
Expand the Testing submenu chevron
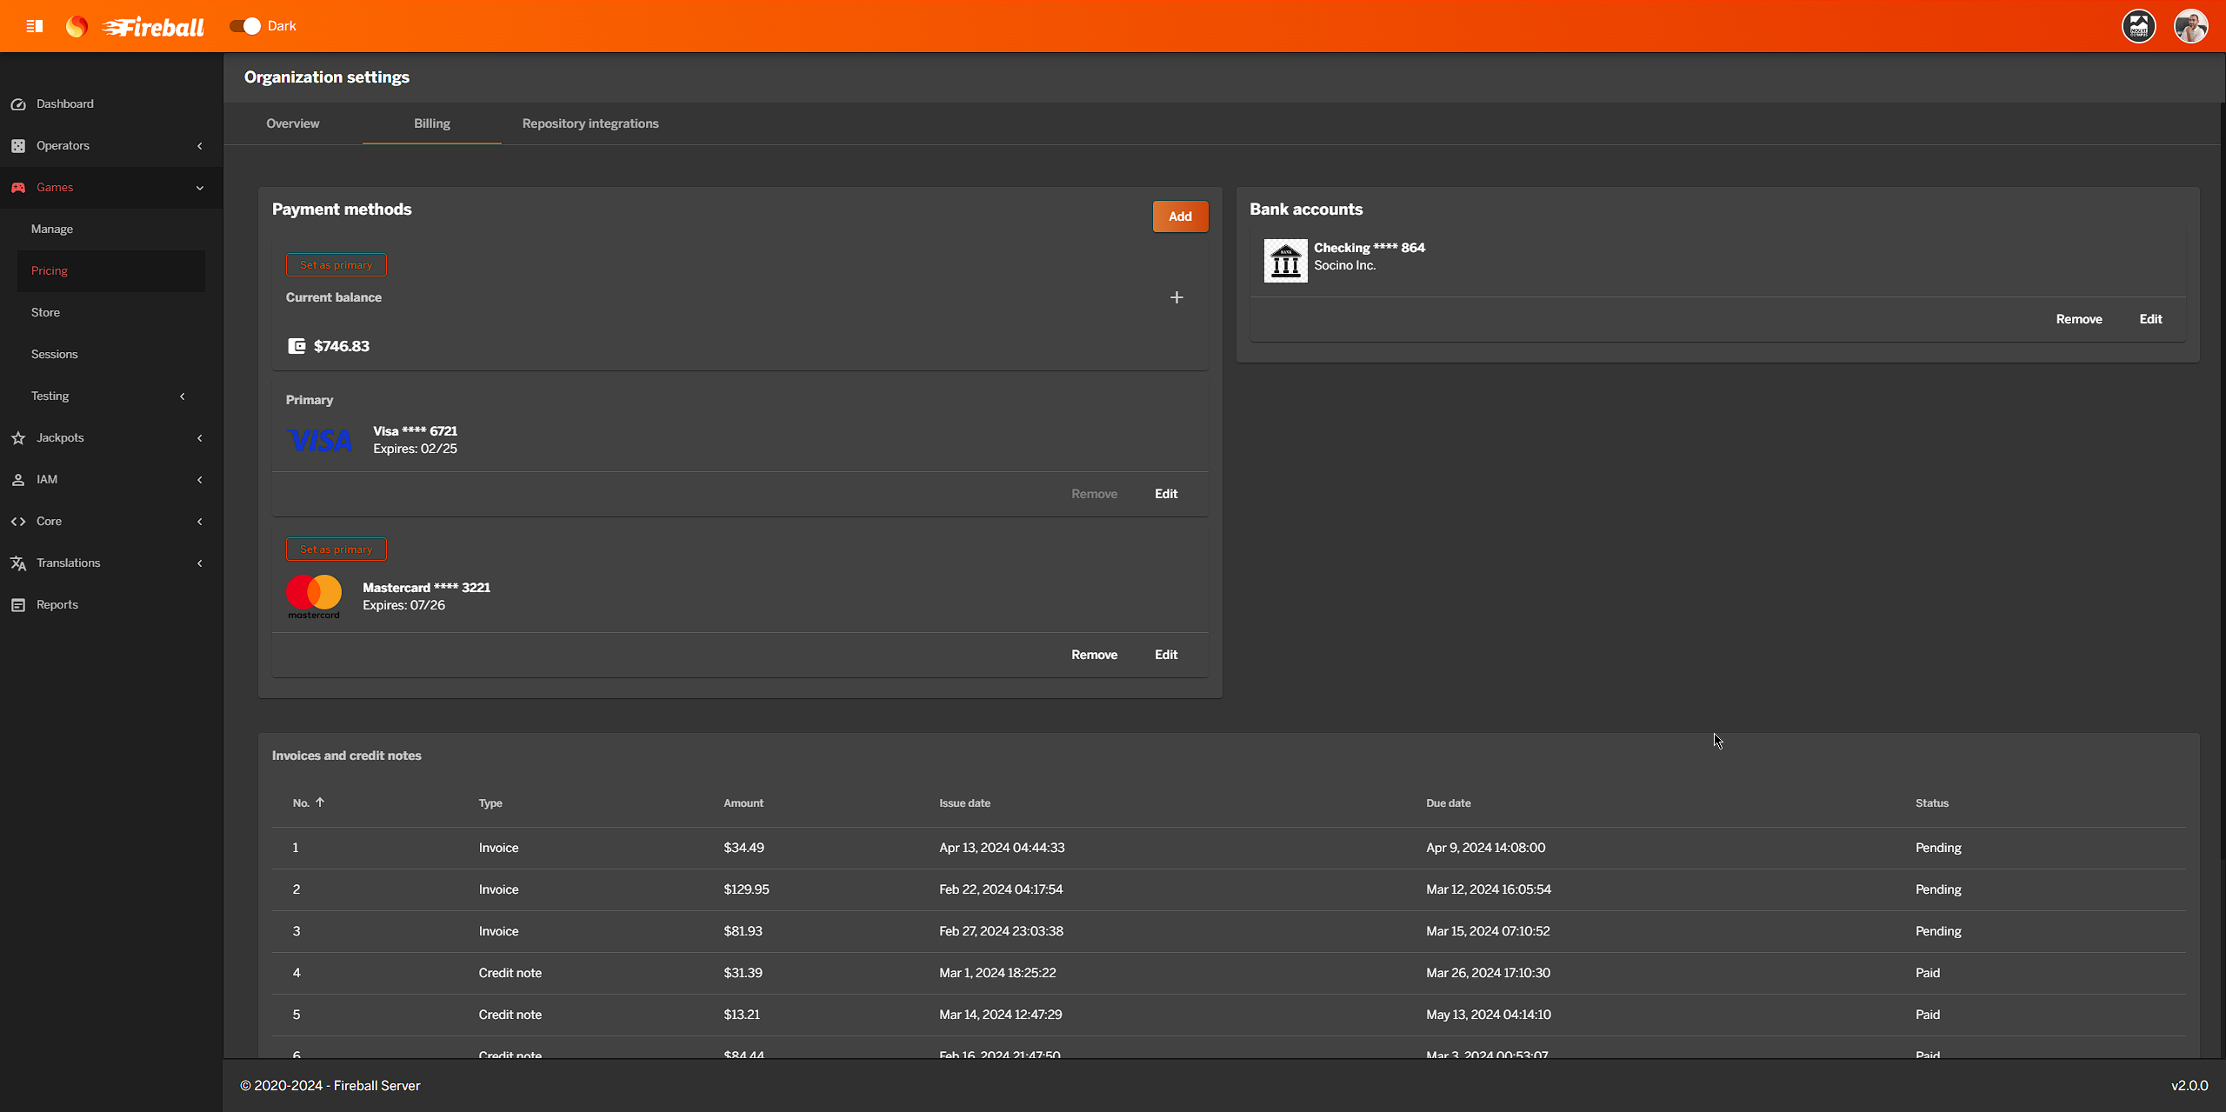click(182, 396)
